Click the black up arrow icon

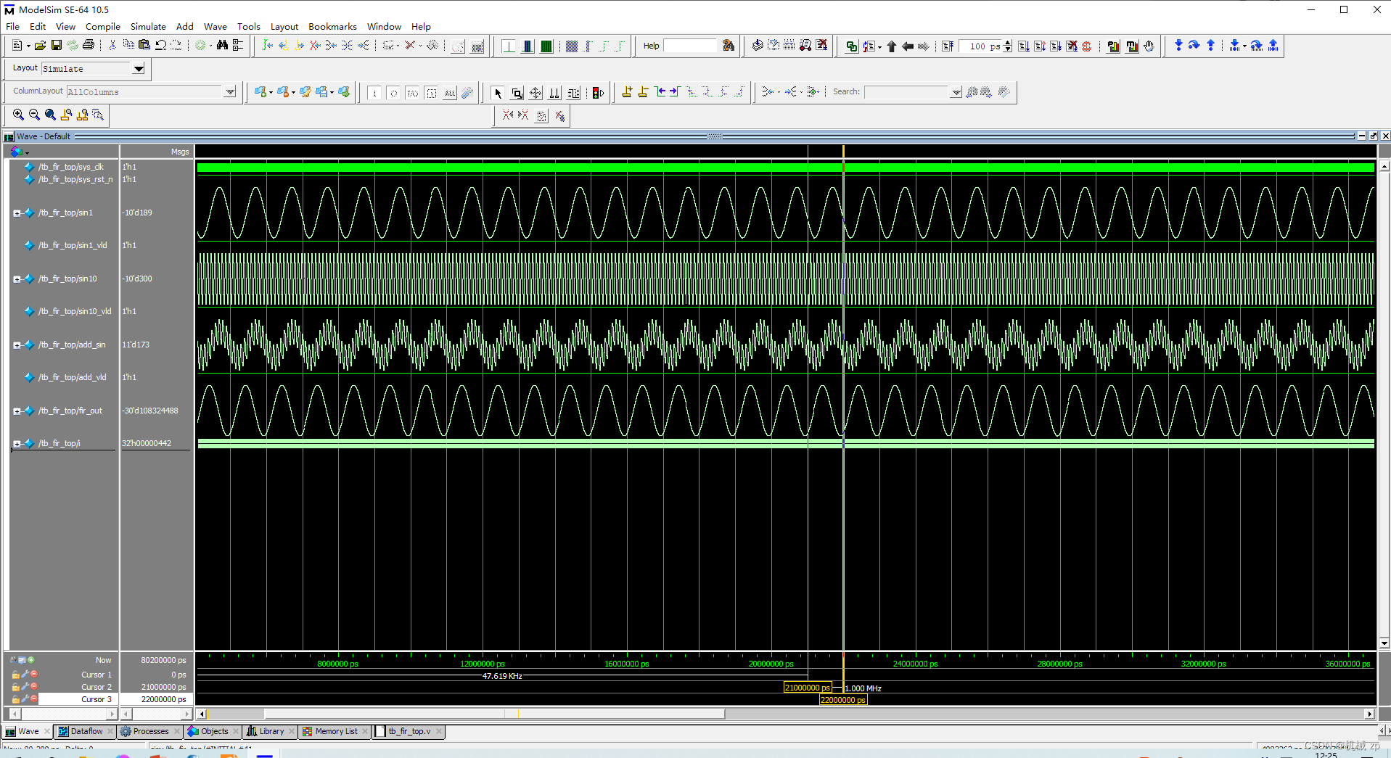[x=892, y=46]
